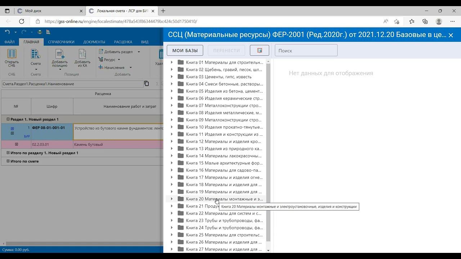Collapse Раздел 1. Новый раздел 1
This screenshot has height=259, width=461.
click(x=8, y=119)
